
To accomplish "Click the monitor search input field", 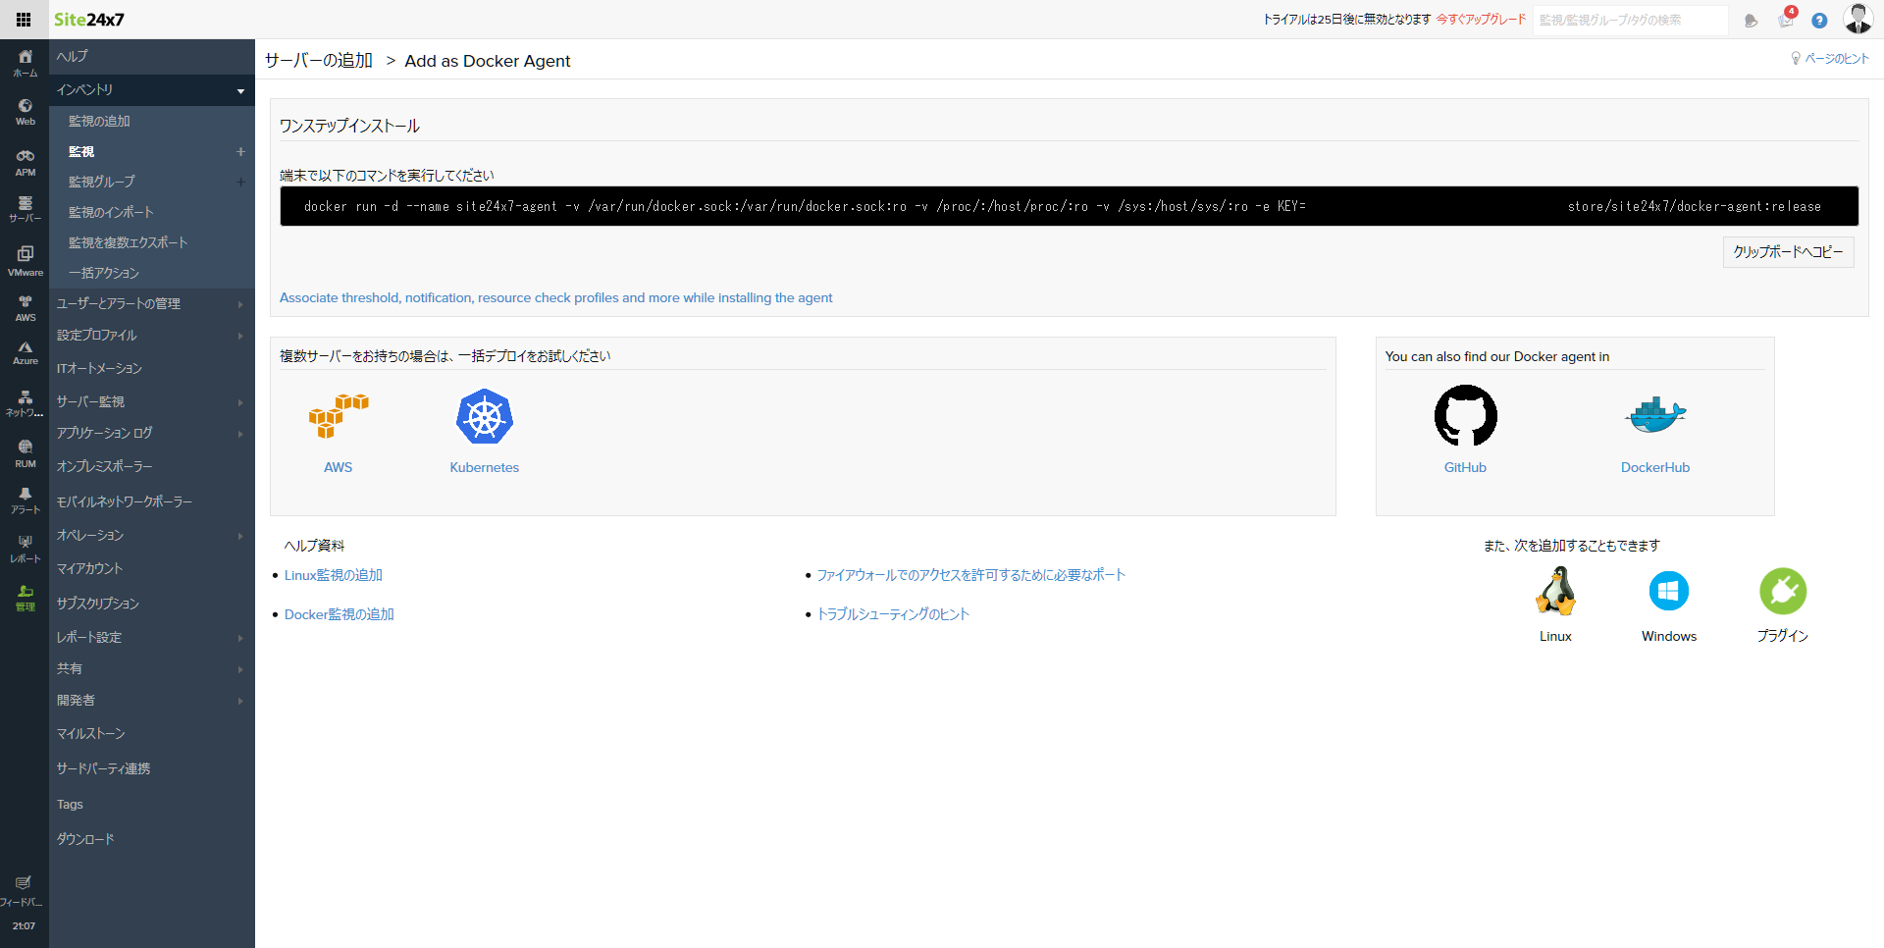I will click(x=1629, y=20).
